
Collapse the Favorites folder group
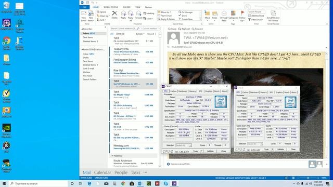(x=82, y=29)
